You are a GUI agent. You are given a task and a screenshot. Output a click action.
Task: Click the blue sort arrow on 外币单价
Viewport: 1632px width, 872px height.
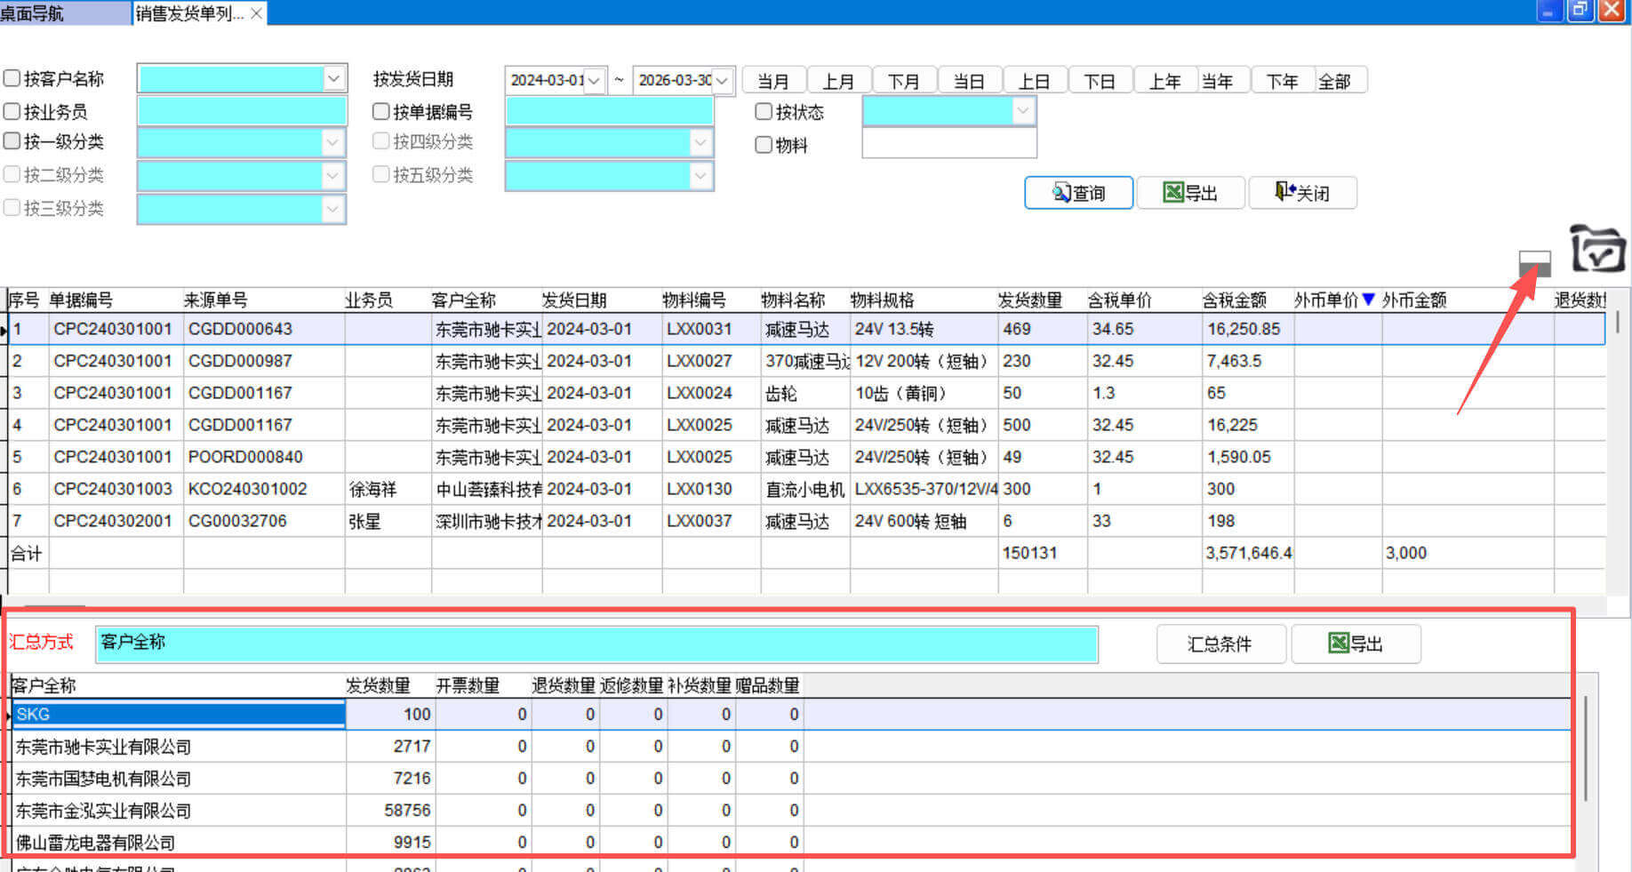(1369, 300)
